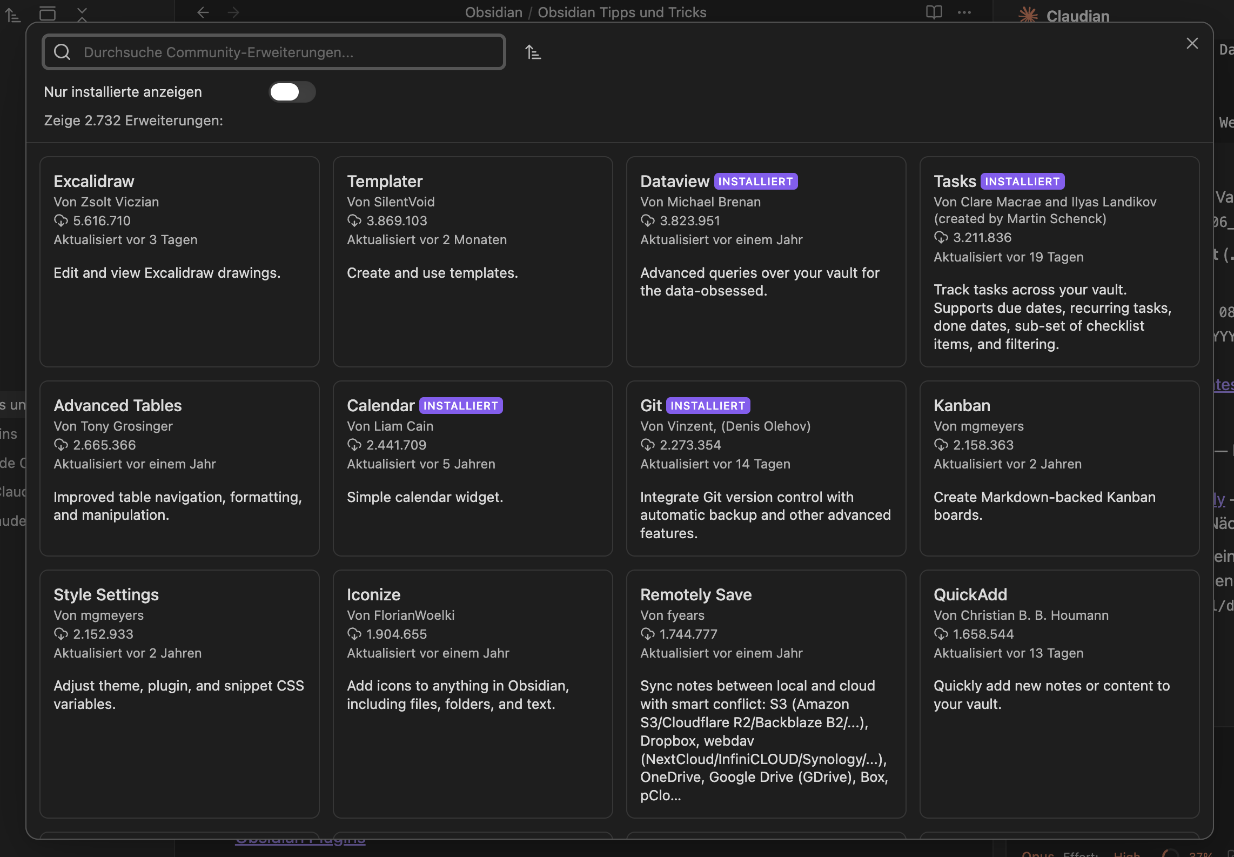Open the Tasks plugin card
1234x857 pixels.
pos(1058,259)
